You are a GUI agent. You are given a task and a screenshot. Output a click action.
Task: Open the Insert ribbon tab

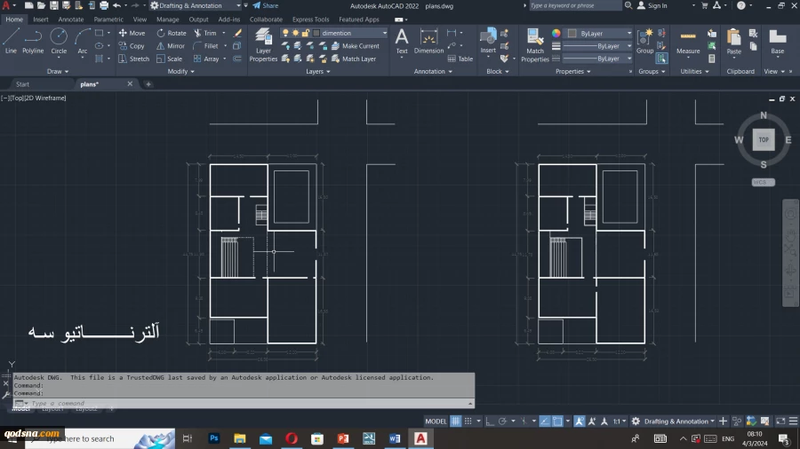tap(41, 20)
